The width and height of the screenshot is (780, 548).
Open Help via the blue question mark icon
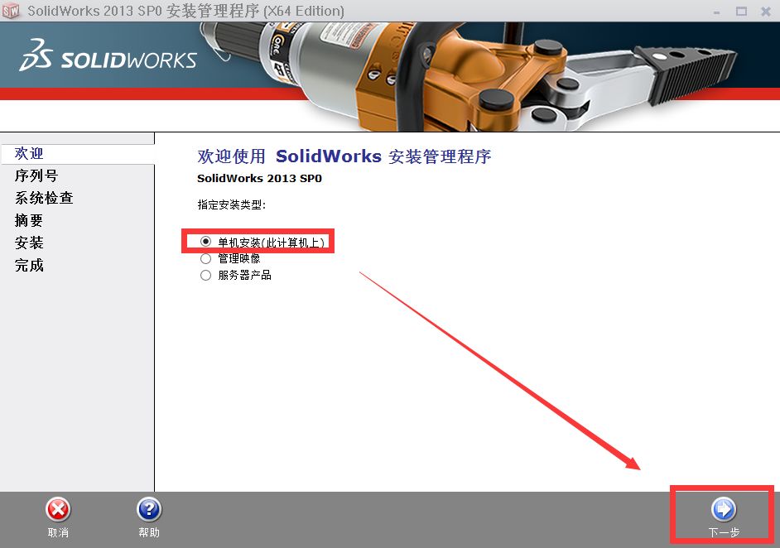point(149,509)
